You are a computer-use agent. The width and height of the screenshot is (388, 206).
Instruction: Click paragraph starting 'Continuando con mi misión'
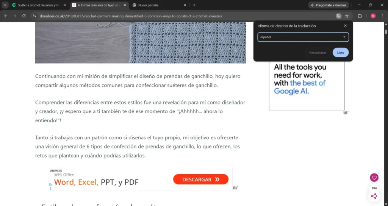pos(138,81)
